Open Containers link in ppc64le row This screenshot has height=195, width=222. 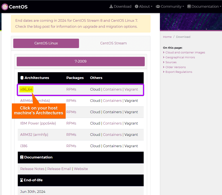point(112,123)
